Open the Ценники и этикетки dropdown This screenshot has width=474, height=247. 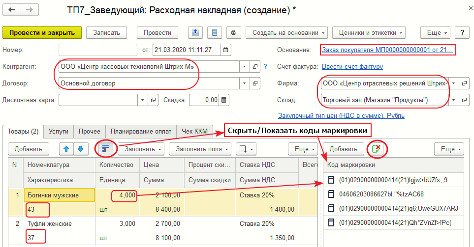pos(369,33)
